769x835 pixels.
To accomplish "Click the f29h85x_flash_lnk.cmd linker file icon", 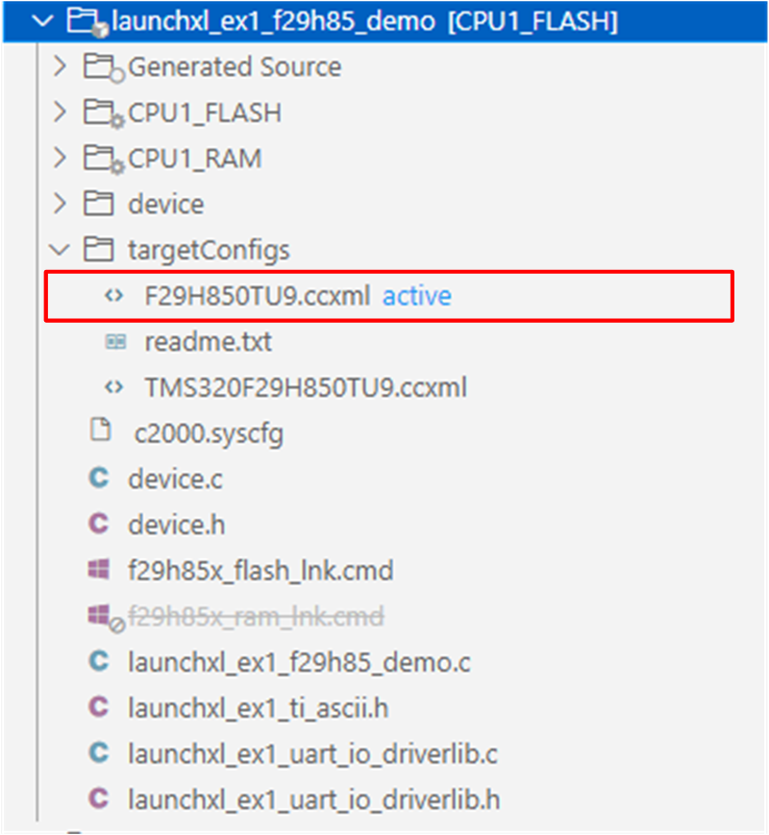I will click(x=99, y=571).
